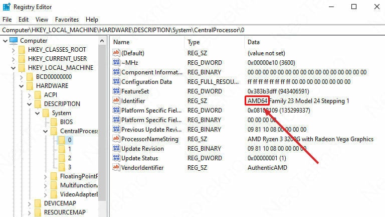Select the '(value not set)' data cell
This screenshot has height=217, width=385.
pos(266,53)
